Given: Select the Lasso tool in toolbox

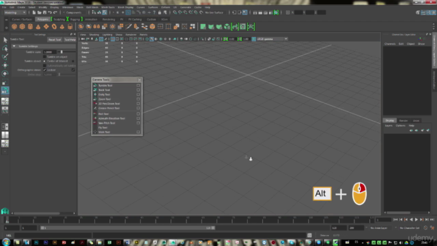Looking at the screenshot, I should tap(5, 49).
